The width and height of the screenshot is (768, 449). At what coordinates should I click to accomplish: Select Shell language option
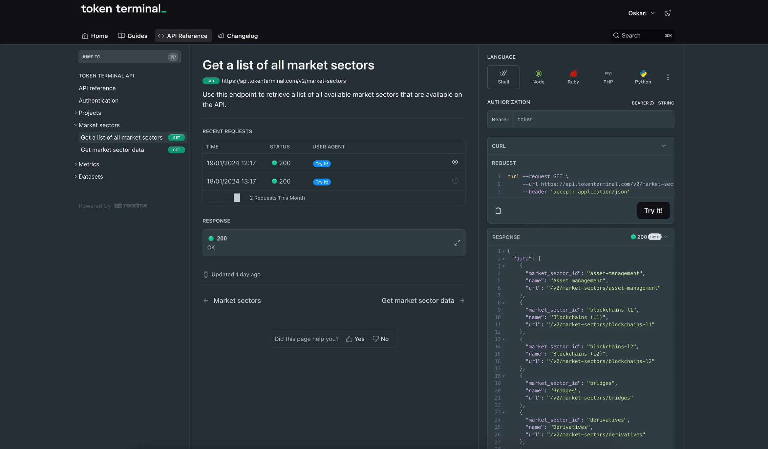coord(503,77)
